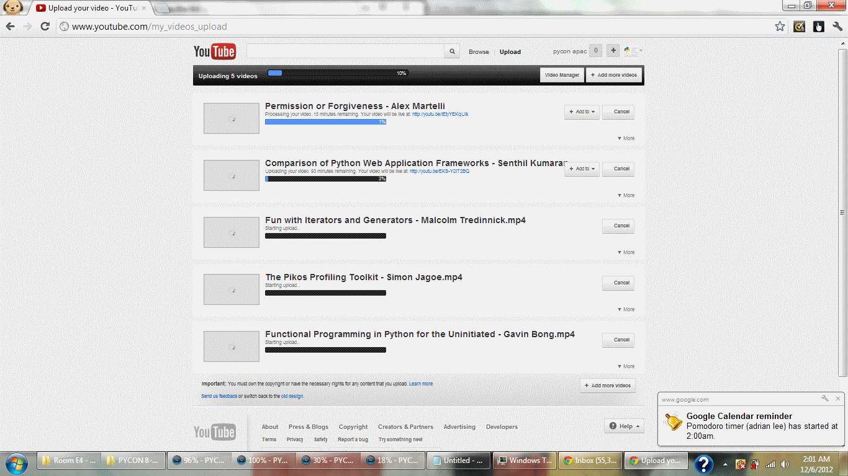Cancel the Permission or Forgiveness upload

pyautogui.click(x=618, y=112)
